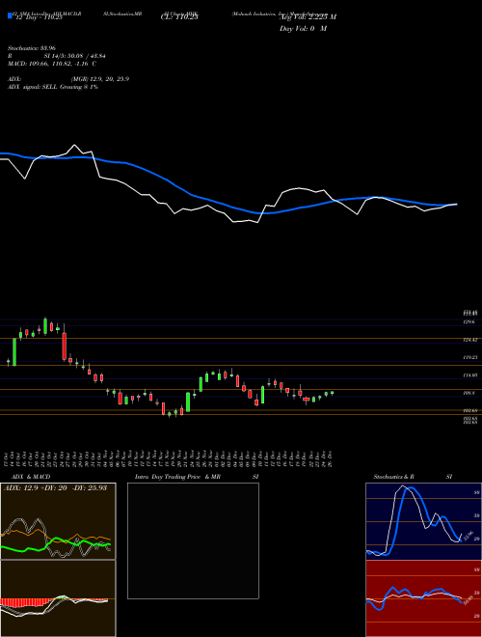Click the 'ADX & MACD' panel title

click(x=31, y=477)
